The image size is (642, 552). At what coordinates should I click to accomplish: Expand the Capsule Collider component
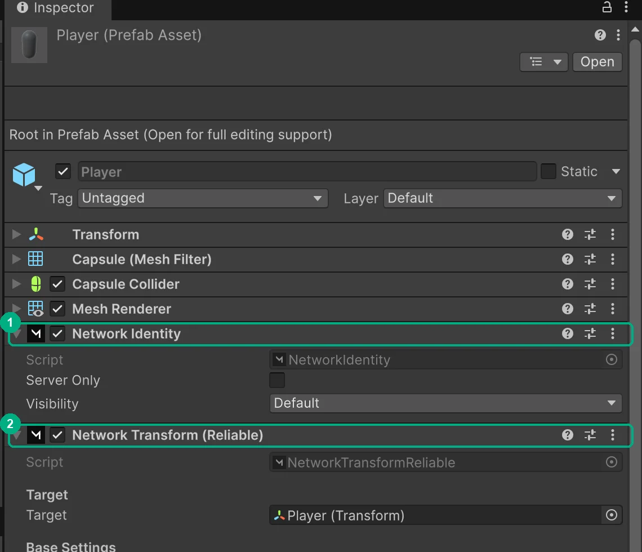click(16, 284)
